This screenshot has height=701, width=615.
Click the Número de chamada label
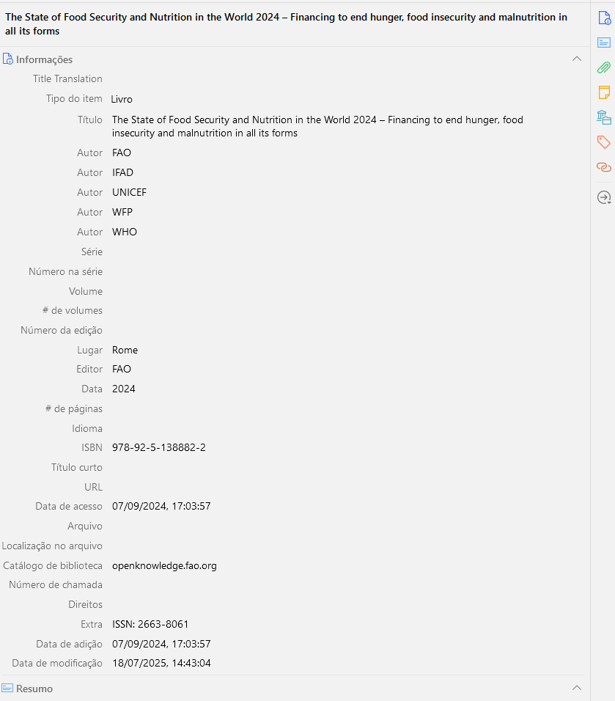coord(56,584)
